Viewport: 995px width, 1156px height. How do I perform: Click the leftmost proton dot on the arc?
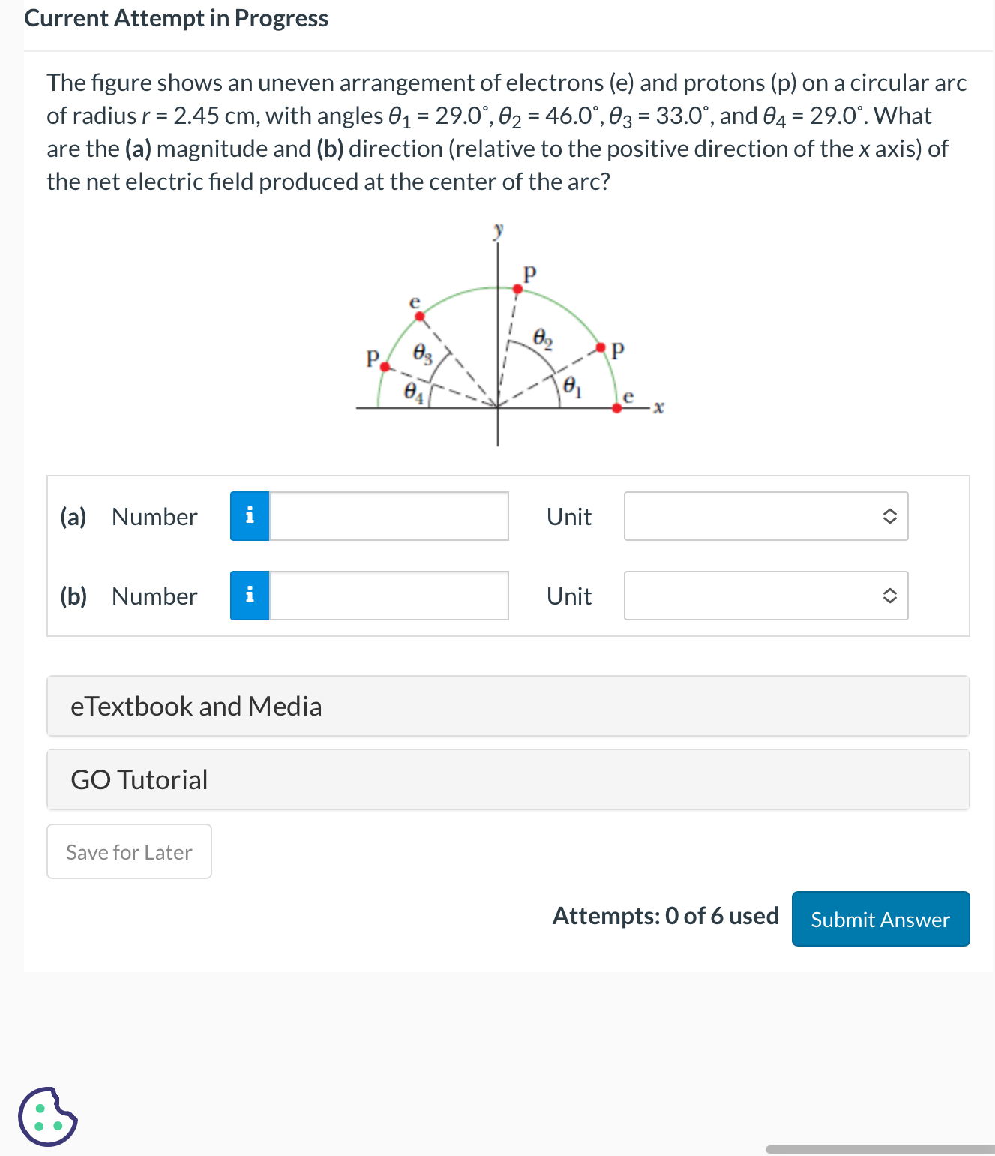click(x=384, y=365)
